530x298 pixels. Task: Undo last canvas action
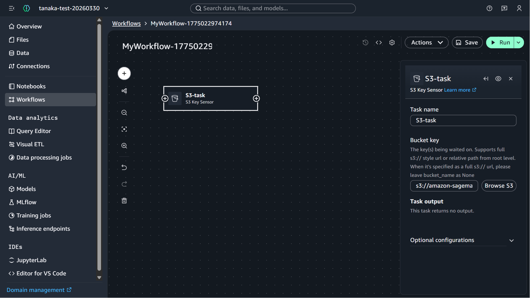pos(124,167)
